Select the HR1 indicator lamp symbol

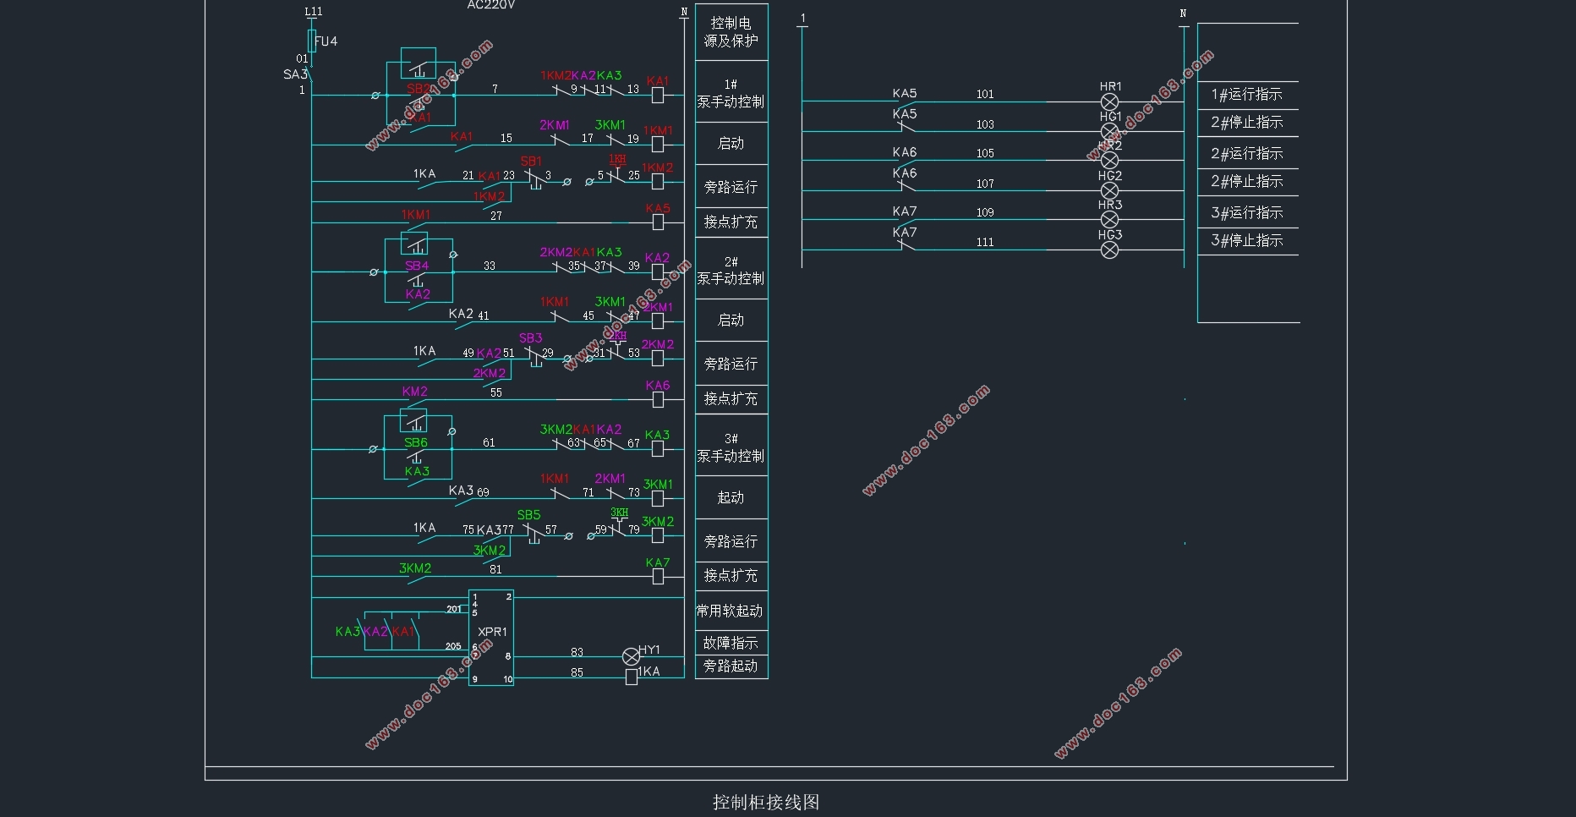[1110, 101]
